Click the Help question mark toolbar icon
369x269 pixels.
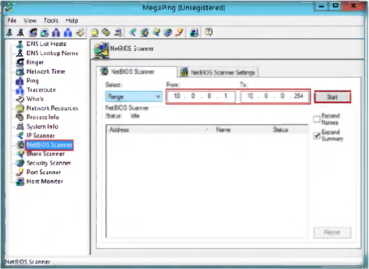point(209,32)
